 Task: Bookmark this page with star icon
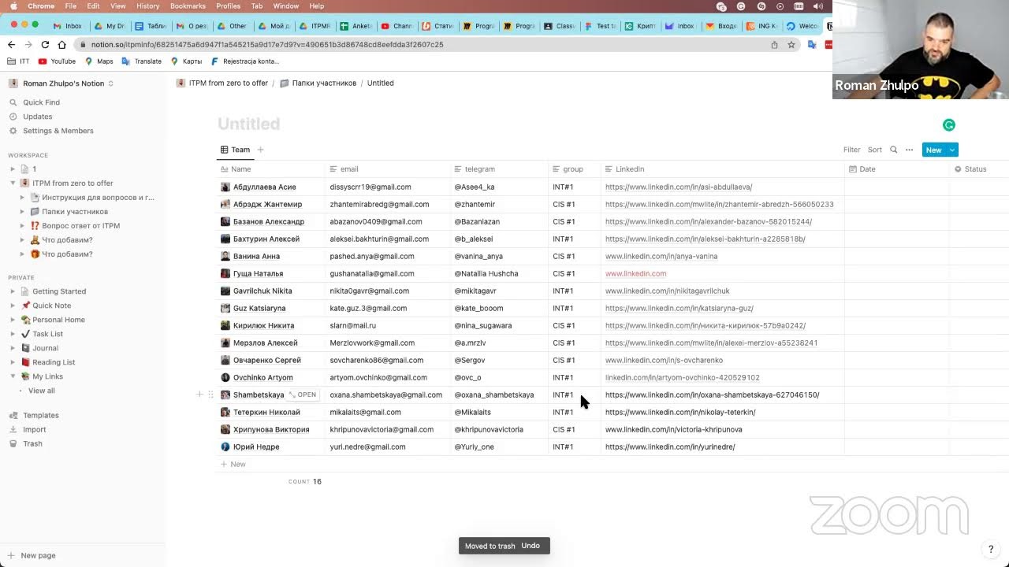[791, 45]
